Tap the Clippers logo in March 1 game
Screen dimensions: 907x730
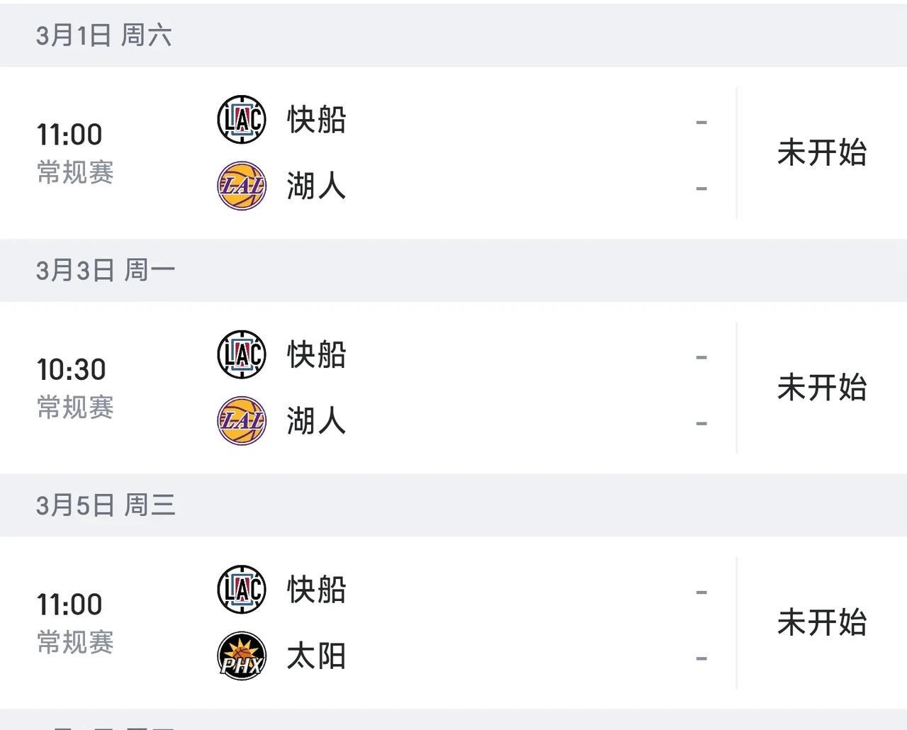point(242,120)
